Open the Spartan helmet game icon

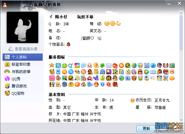(x=90, y=72)
